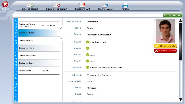
Task: Click the Importer Vcard label
Action: (x=83, y=9)
